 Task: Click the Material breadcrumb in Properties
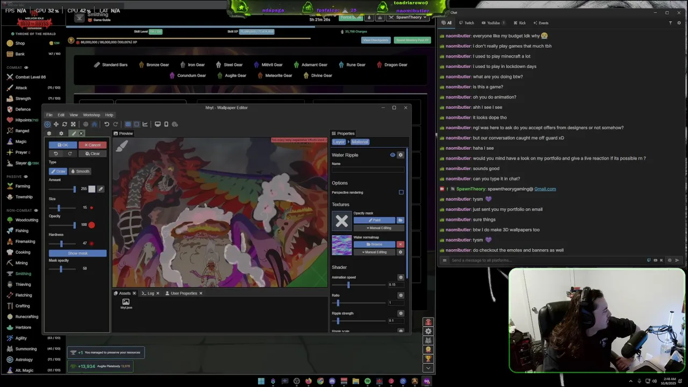pyautogui.click(x=360, y=142)
